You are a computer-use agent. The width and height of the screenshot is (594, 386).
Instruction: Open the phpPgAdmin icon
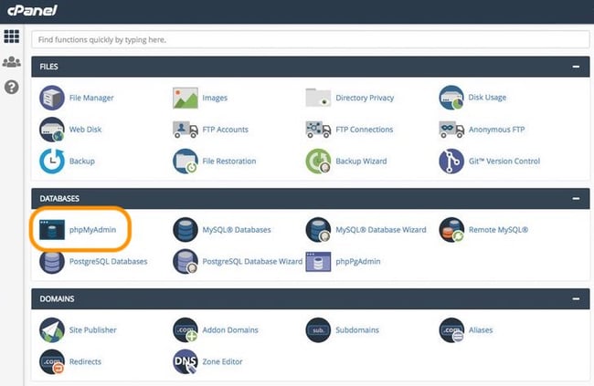click(318, 262)
